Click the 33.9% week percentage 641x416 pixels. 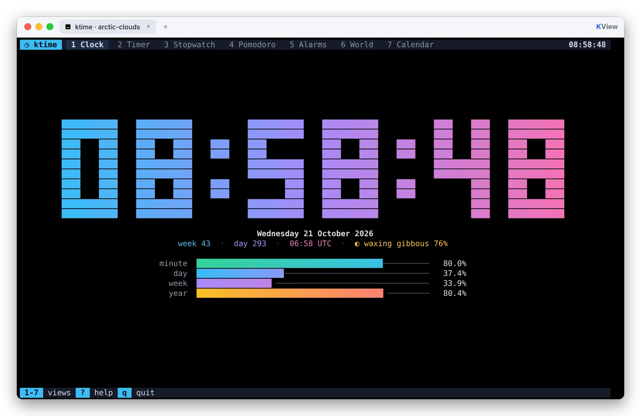(455, 283)
